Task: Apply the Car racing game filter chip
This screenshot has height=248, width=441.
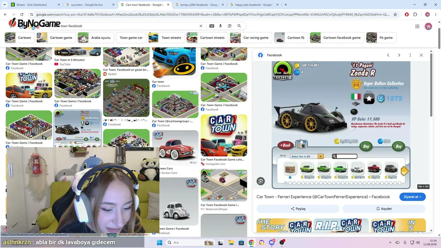Action: click(251, 38)
